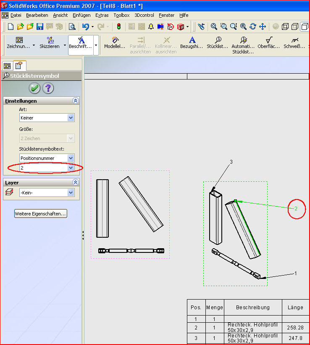The width and height of the screenshot is (310, 345).
Task: Expand the Zeichnung group dropdown arrow
Action: tap(34, 45)
